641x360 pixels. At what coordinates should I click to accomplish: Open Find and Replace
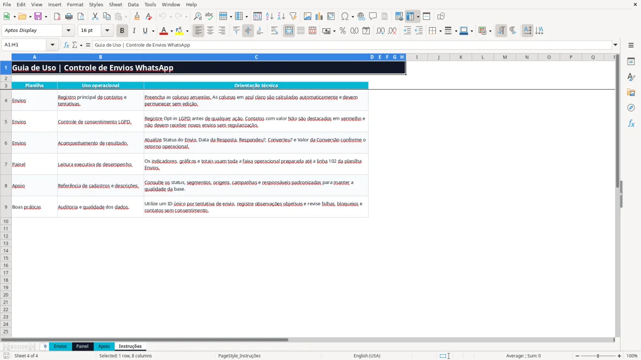(198, 17)
